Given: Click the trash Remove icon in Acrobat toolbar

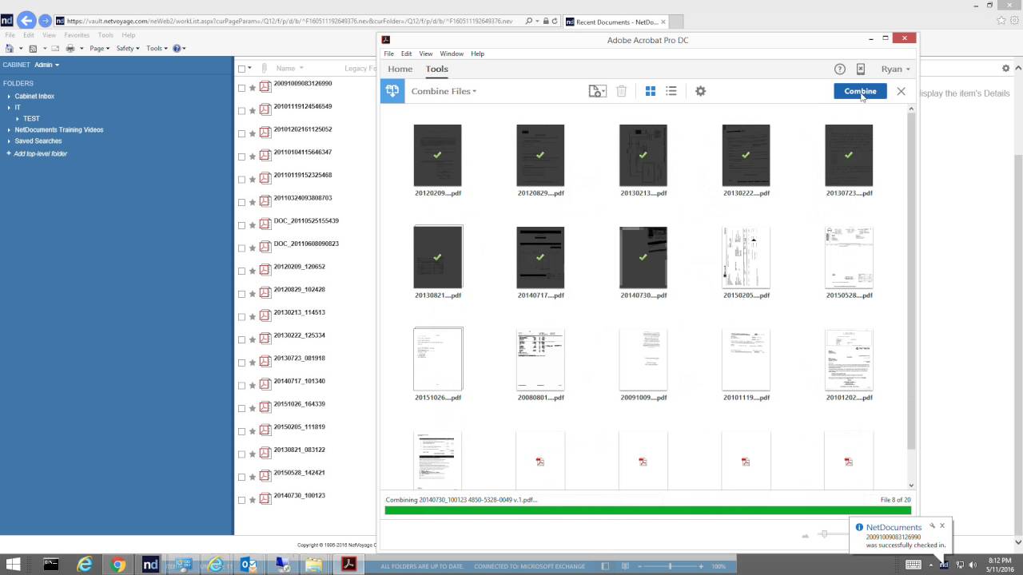Looking at the screenshot, I should (x=621, y=91).
